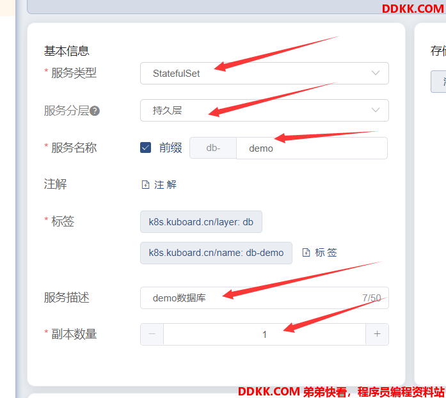Click the 标签 add label link
Screen dimensions: 446x398
pyautogui.click(x=319, y=252)
